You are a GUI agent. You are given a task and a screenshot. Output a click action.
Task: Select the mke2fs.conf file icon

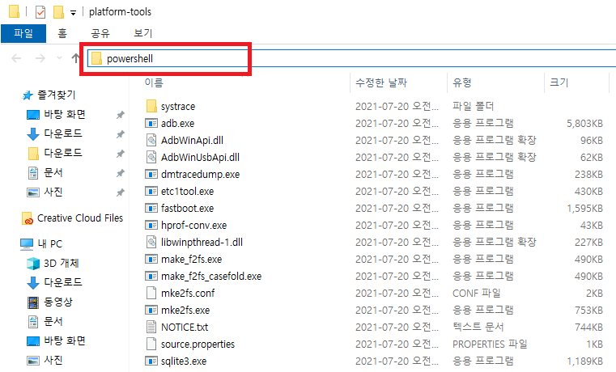point(151,293)
